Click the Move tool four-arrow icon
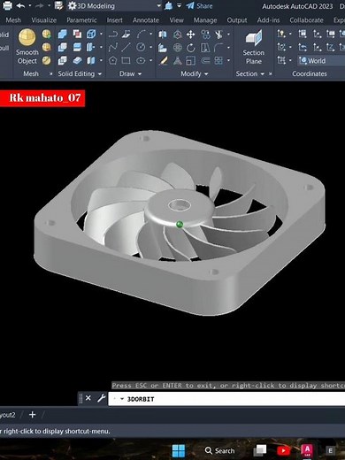Image resolution: width=345 pixels, height=460 pixels. tap(191, 34)
